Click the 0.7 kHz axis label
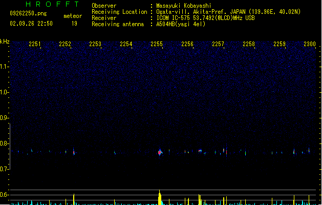Viewport: 322px width, 205px height. (4, 169)
